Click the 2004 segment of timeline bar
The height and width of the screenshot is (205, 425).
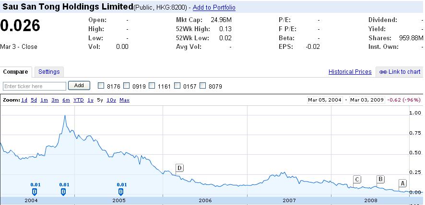(x=37, y=201)
